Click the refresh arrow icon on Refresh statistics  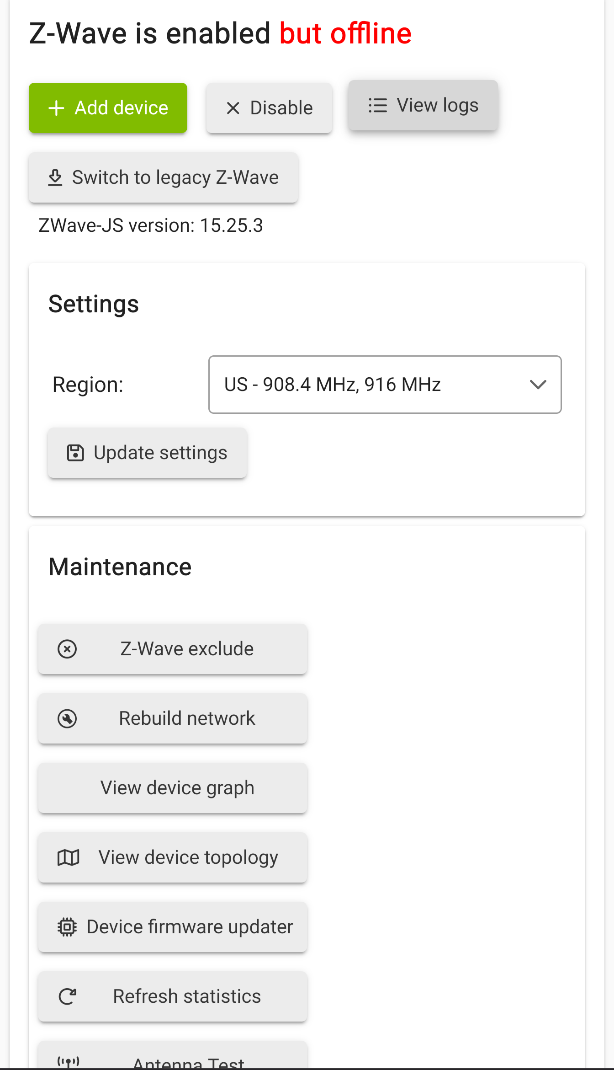tap(68, 996)
